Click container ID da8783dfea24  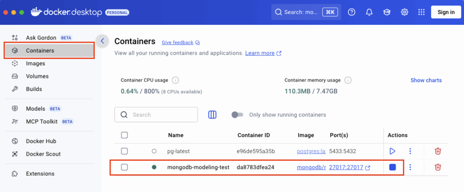pos(256,168)
